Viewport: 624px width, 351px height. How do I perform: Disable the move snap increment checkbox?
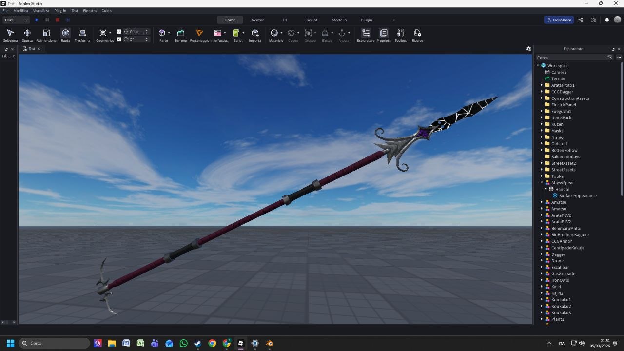(x=119, y=31)
